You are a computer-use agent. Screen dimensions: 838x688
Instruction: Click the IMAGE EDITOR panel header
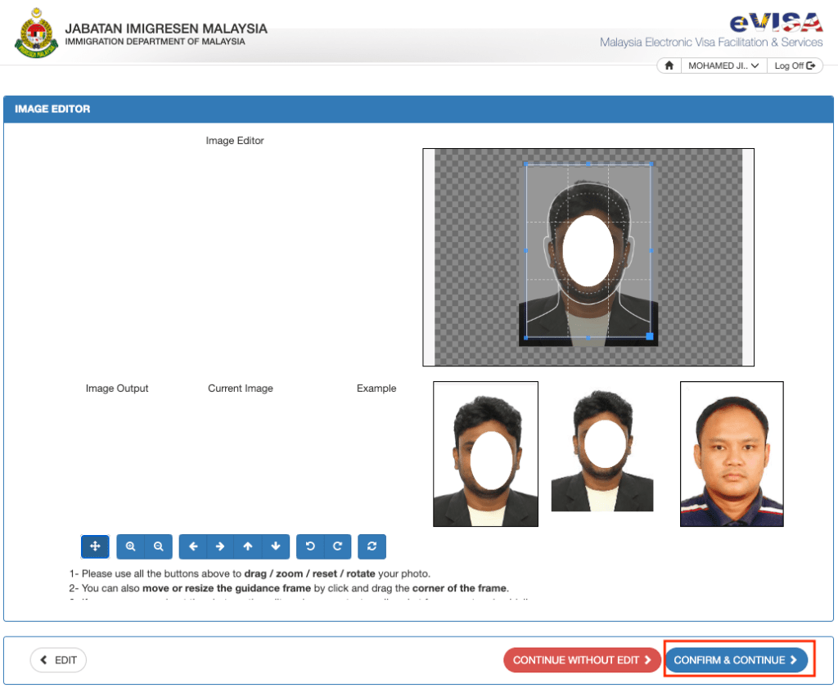click(x=418, y=109)
